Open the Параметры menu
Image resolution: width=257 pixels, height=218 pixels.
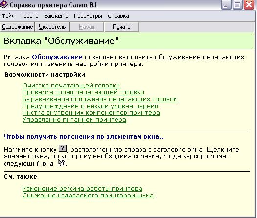[x=88, y=16]
